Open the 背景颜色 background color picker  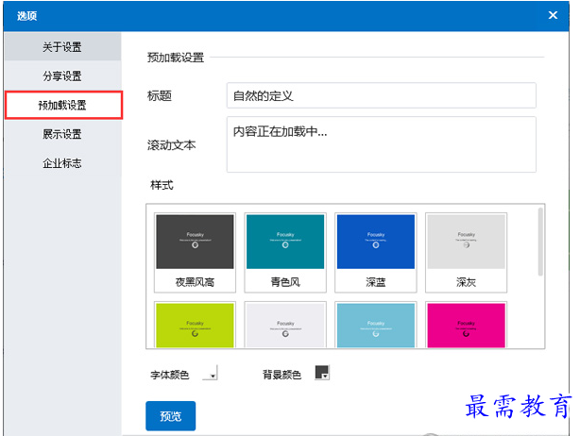point(321,374)
